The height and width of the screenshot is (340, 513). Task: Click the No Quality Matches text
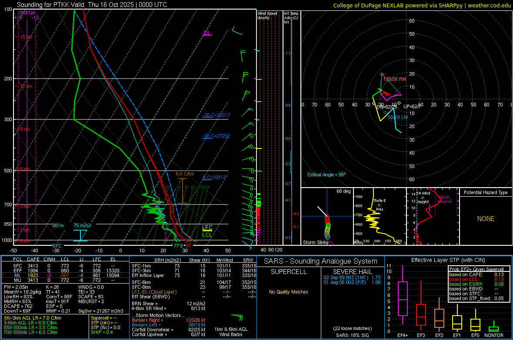point(289,292)
